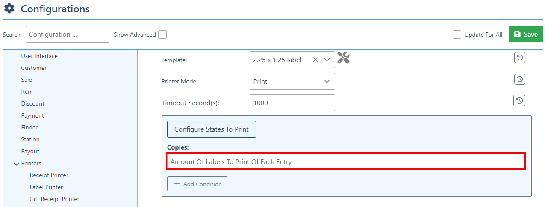Go to the User Interface category
Screen dimensions: 545x207
tap(39, 56)
